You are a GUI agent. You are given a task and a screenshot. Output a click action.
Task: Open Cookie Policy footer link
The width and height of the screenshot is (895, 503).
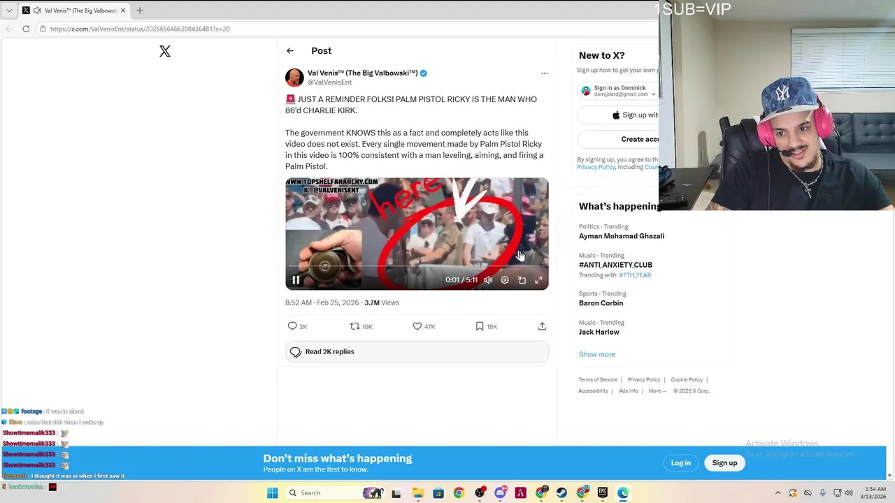click(687, 380)
